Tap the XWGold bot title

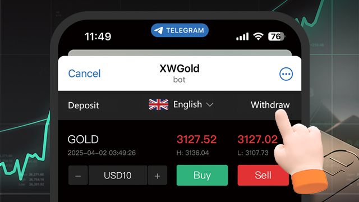[179, 68]
